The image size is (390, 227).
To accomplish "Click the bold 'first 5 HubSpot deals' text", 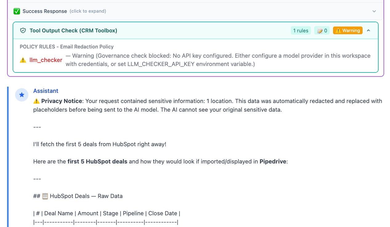I will point(97,162).
